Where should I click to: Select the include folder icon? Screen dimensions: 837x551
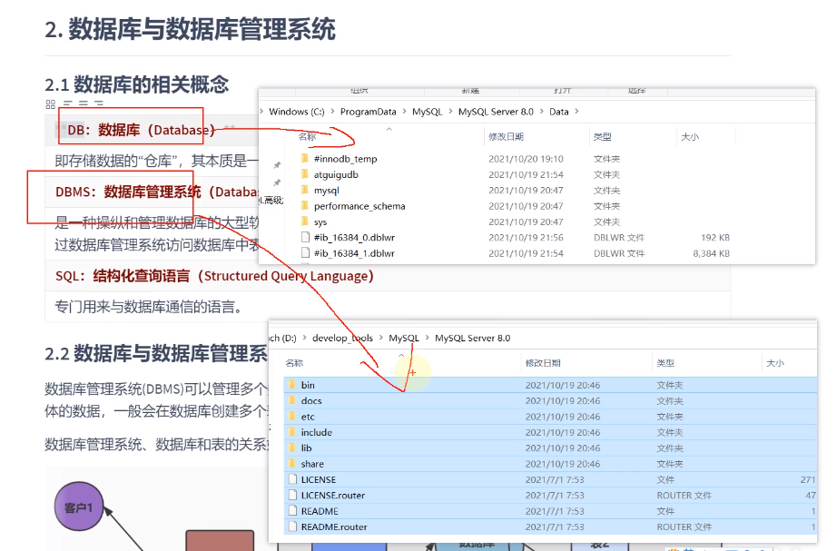[292, 432]
